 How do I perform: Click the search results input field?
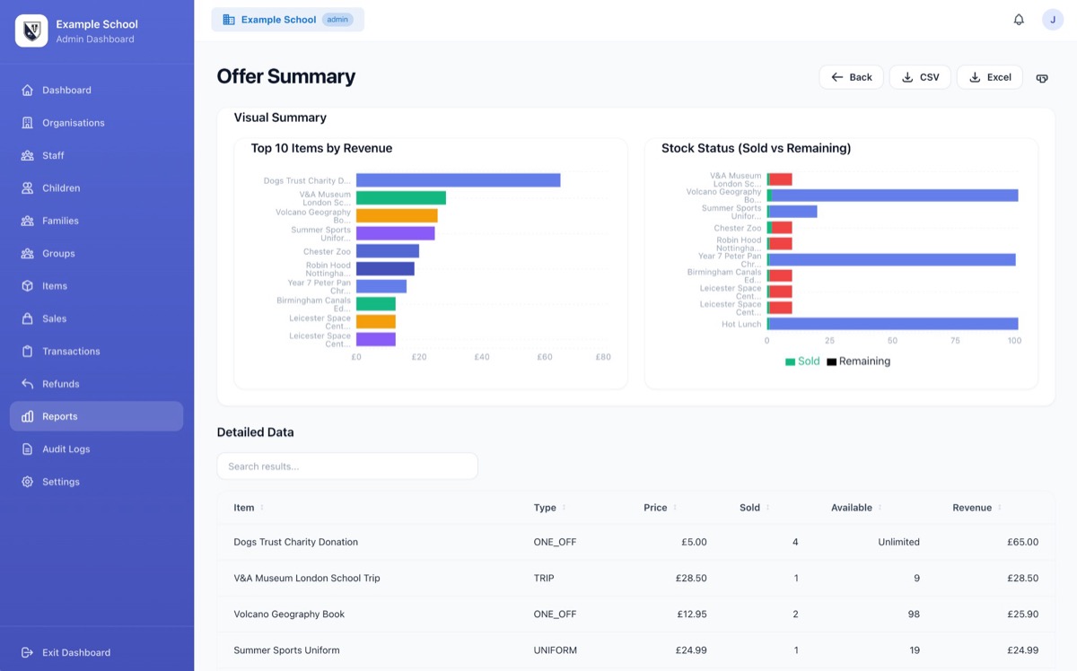(346, 466)
